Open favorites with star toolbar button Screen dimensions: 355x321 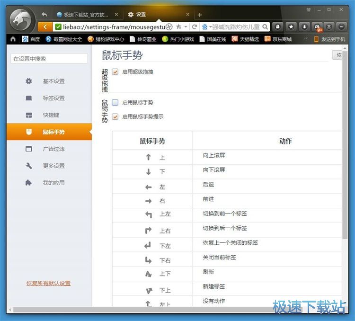[x=291, y=27]
